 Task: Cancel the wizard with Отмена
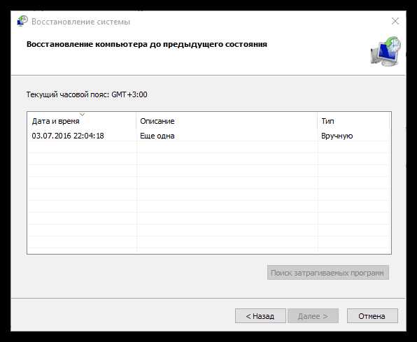[372, 316]
